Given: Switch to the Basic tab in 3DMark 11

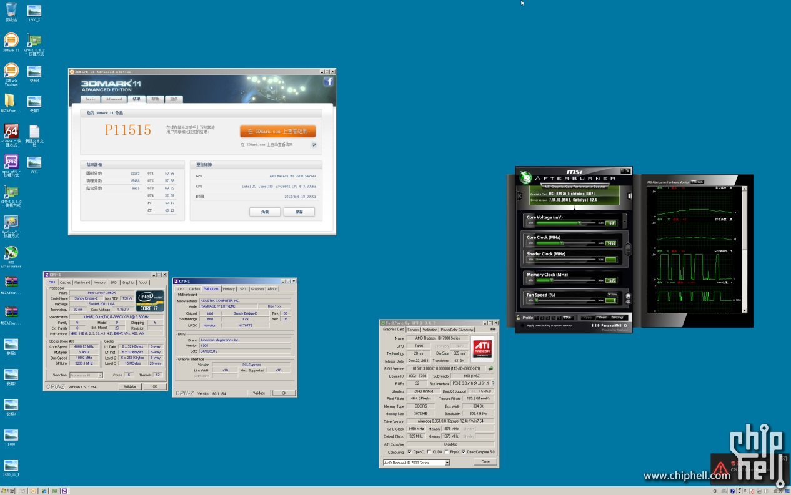Looking at the screenshot, I should (91, 99).
